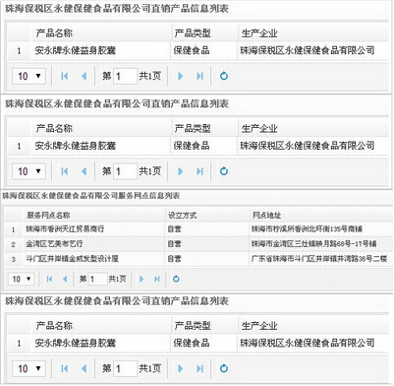Open page size dropdown in service outlet table
This screenshot has height=386, width=394.
point(21,279)
